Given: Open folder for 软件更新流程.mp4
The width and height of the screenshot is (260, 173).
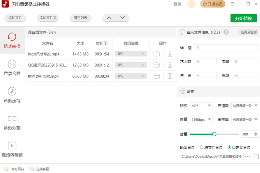Looking at the screenshot, I should (157, 76).
